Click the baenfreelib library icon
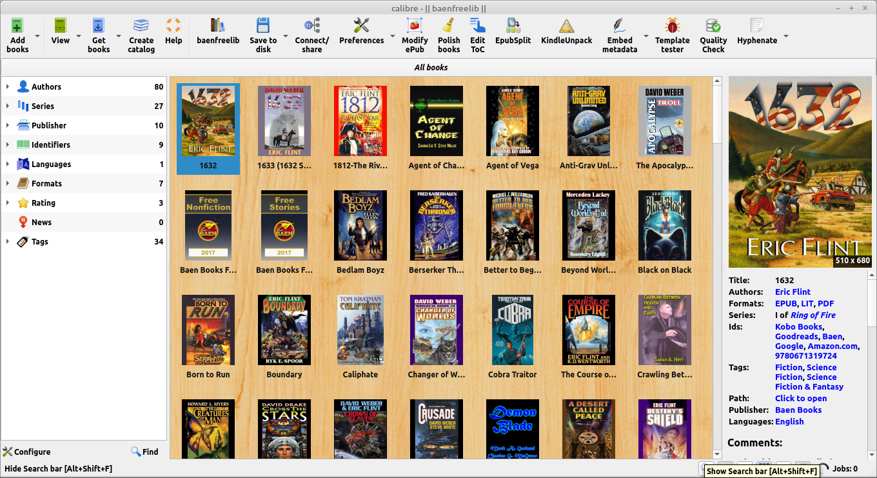The image size is (877, 478). pos(218,26)
